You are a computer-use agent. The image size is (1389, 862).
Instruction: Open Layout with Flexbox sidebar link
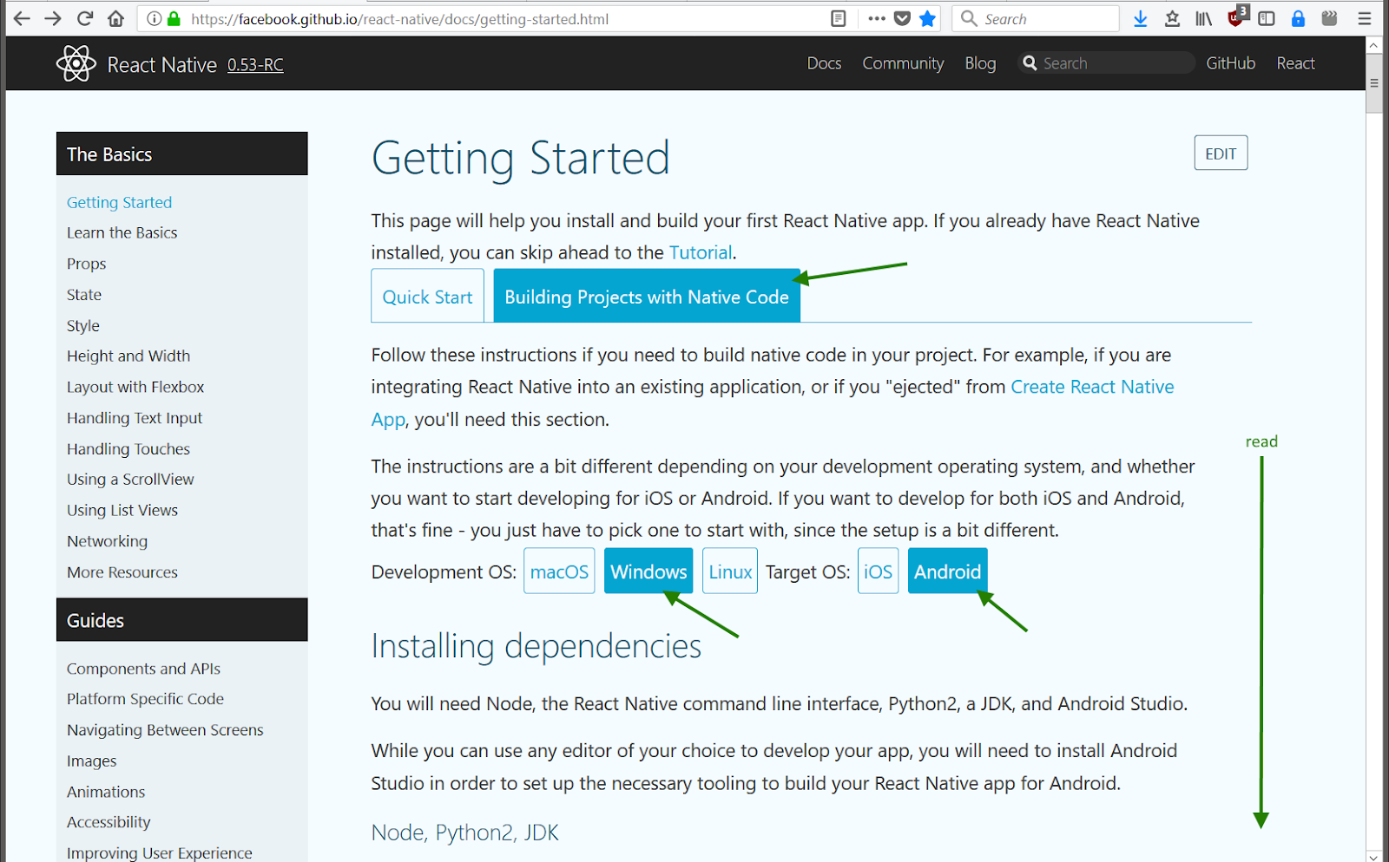(x=135, y=387)
